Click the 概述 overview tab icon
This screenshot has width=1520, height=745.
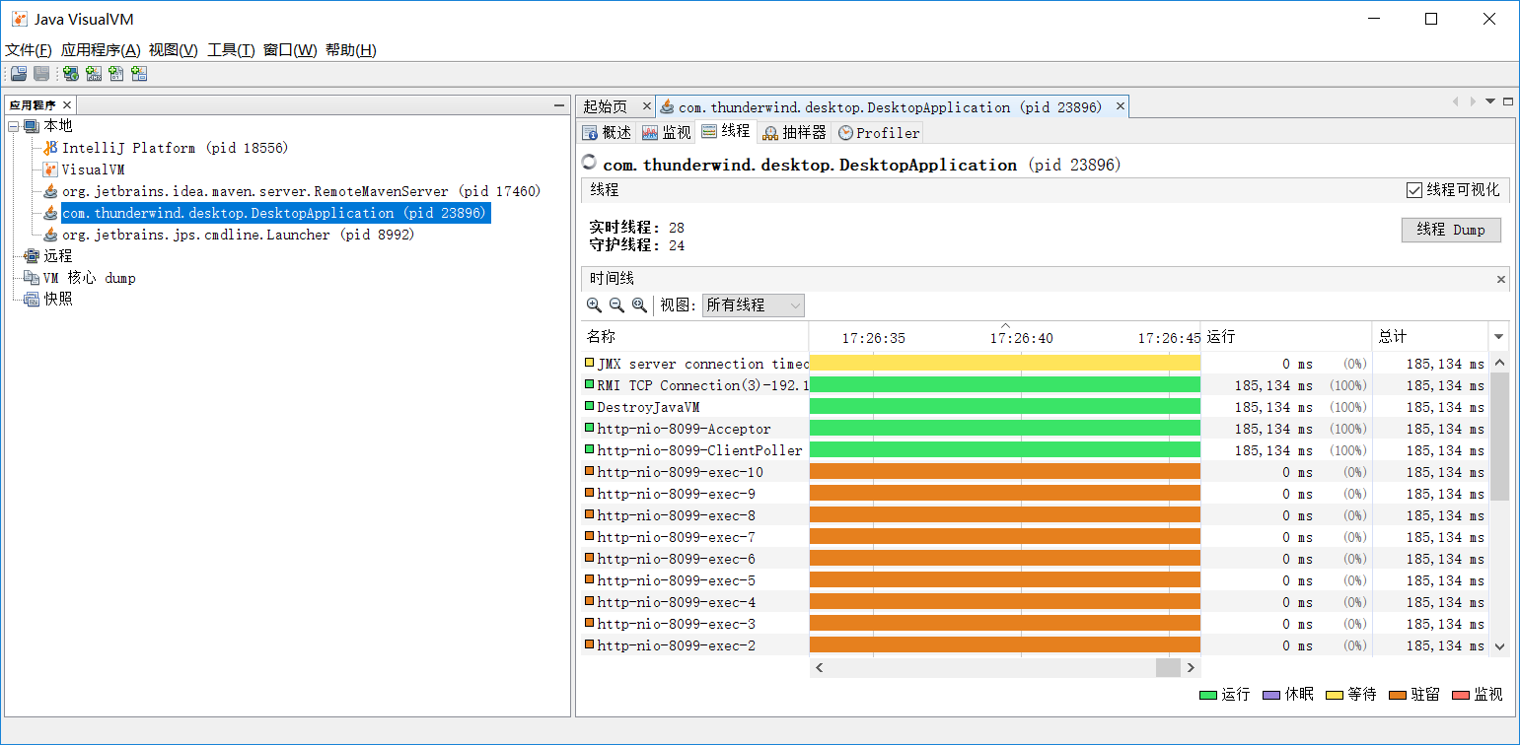click(x=590, y=133)
